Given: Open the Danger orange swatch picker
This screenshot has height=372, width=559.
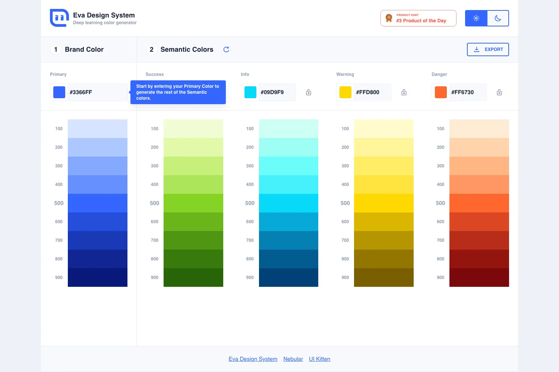Looking at the screenshot, I should (441, 92).
